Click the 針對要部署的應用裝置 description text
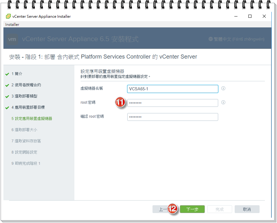This screenshot has height=223, width=277. coord(115,77)
